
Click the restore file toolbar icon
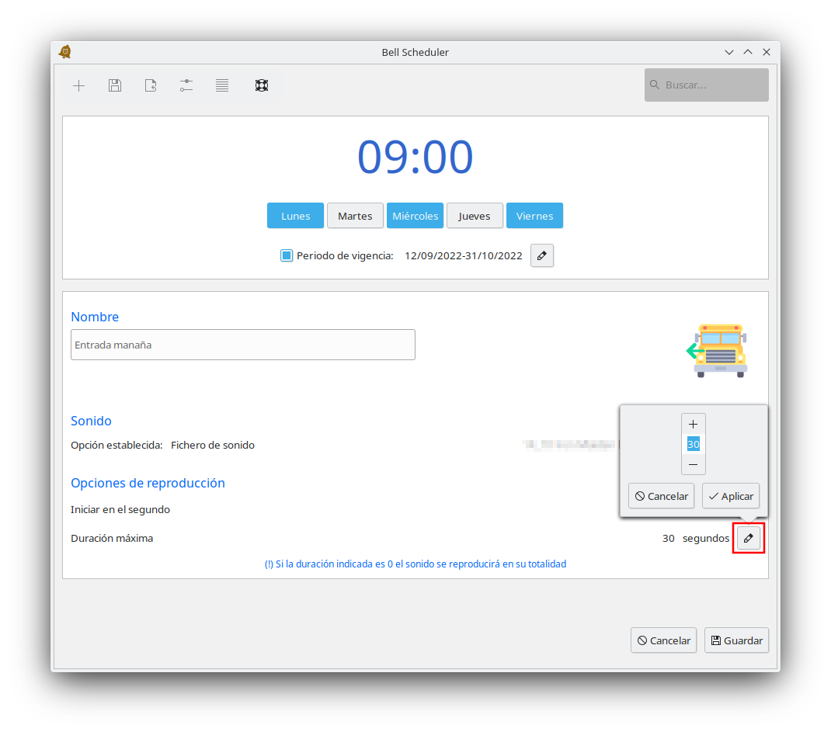(151, 85)
